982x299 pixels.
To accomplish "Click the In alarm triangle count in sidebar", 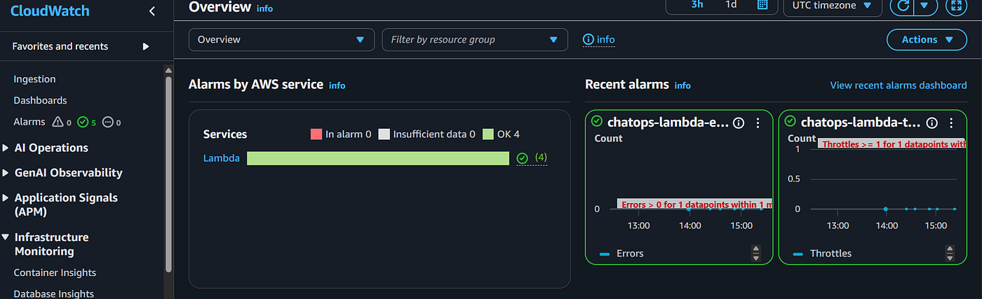I will tap(62, 122).
